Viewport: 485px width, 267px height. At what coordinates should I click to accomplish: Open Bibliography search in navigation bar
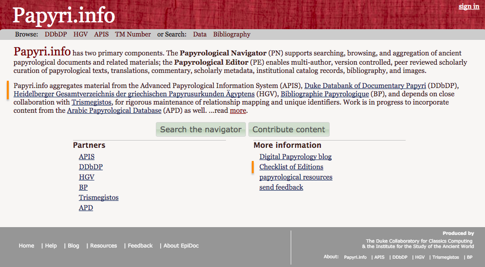(232, 35)
